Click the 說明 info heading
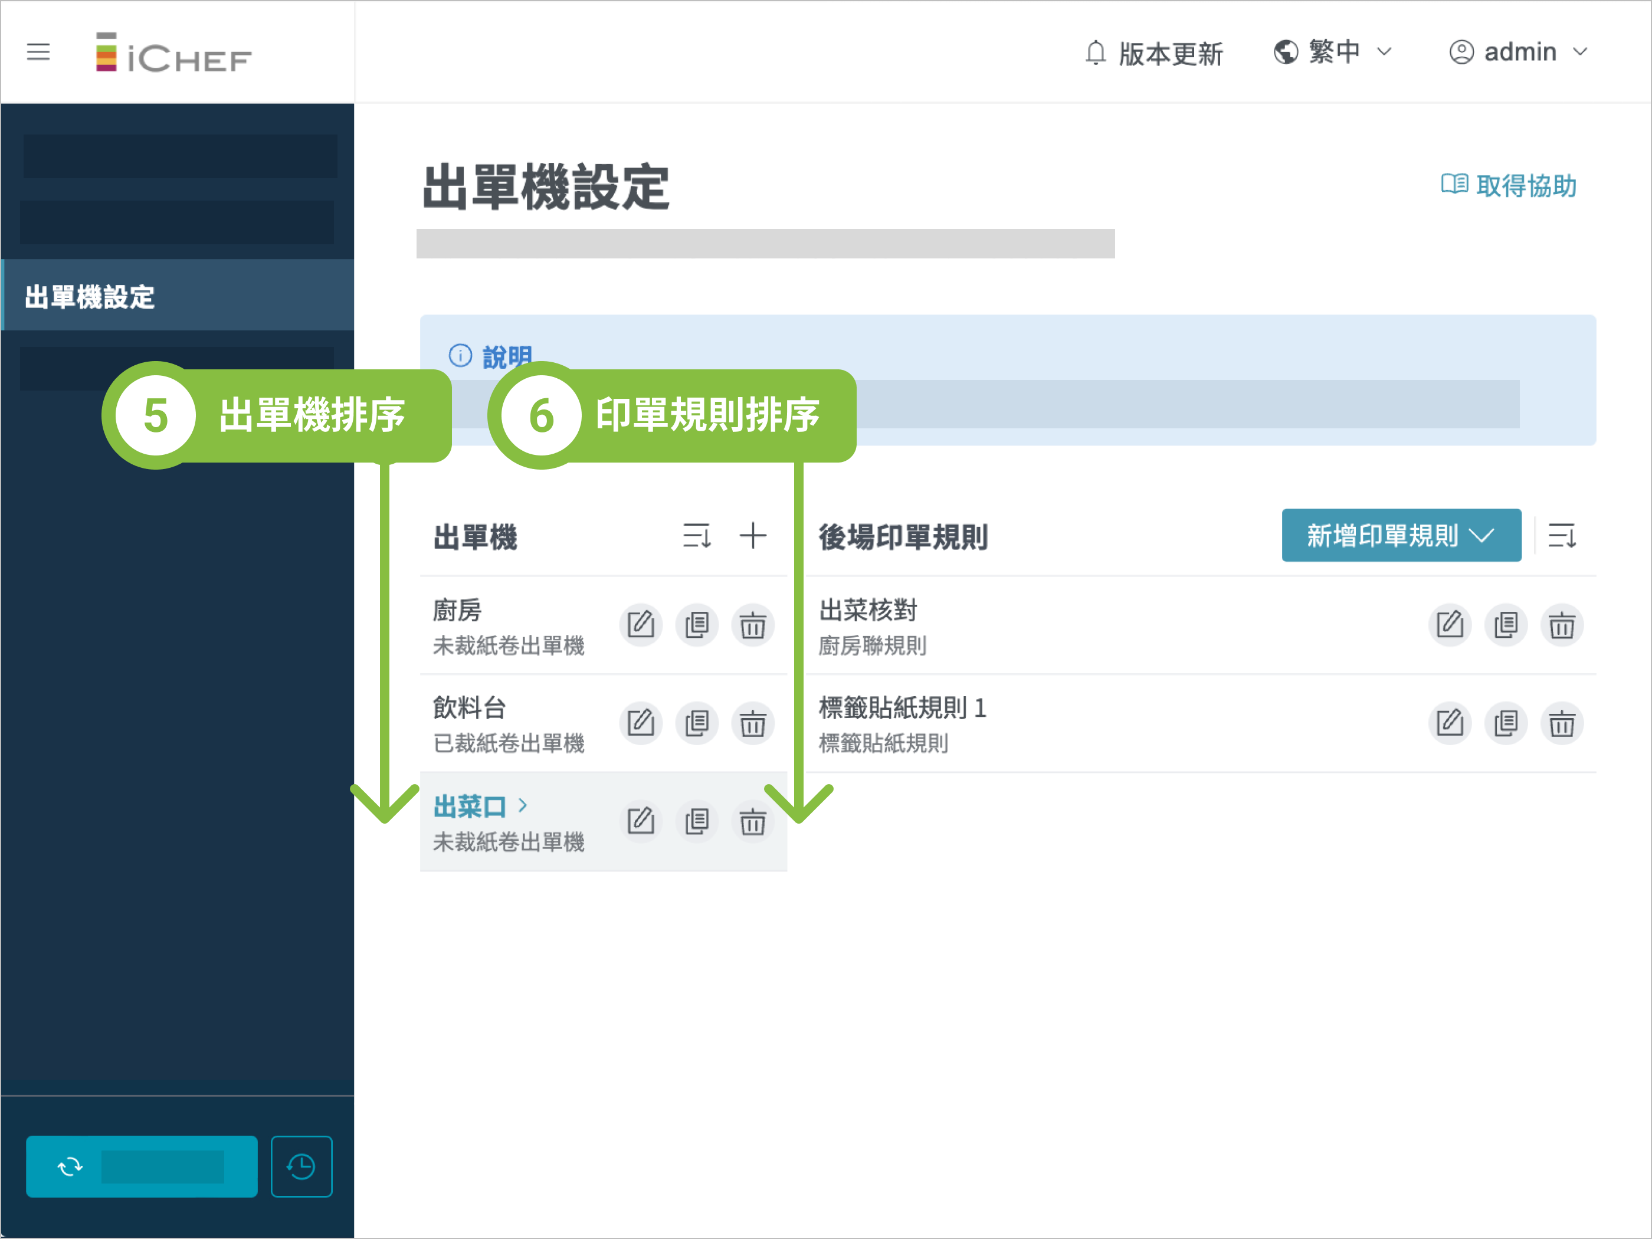1652x1239 pixels. (x=506, y=356)
